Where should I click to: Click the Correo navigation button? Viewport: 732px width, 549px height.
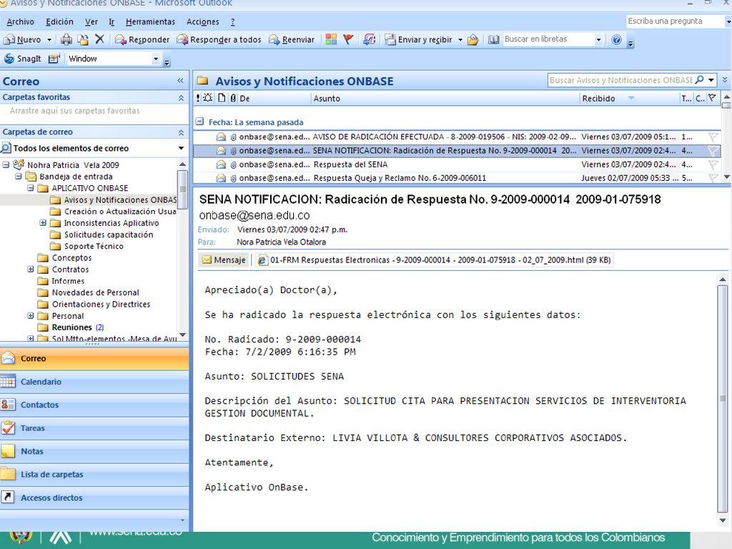pos(94,359)
